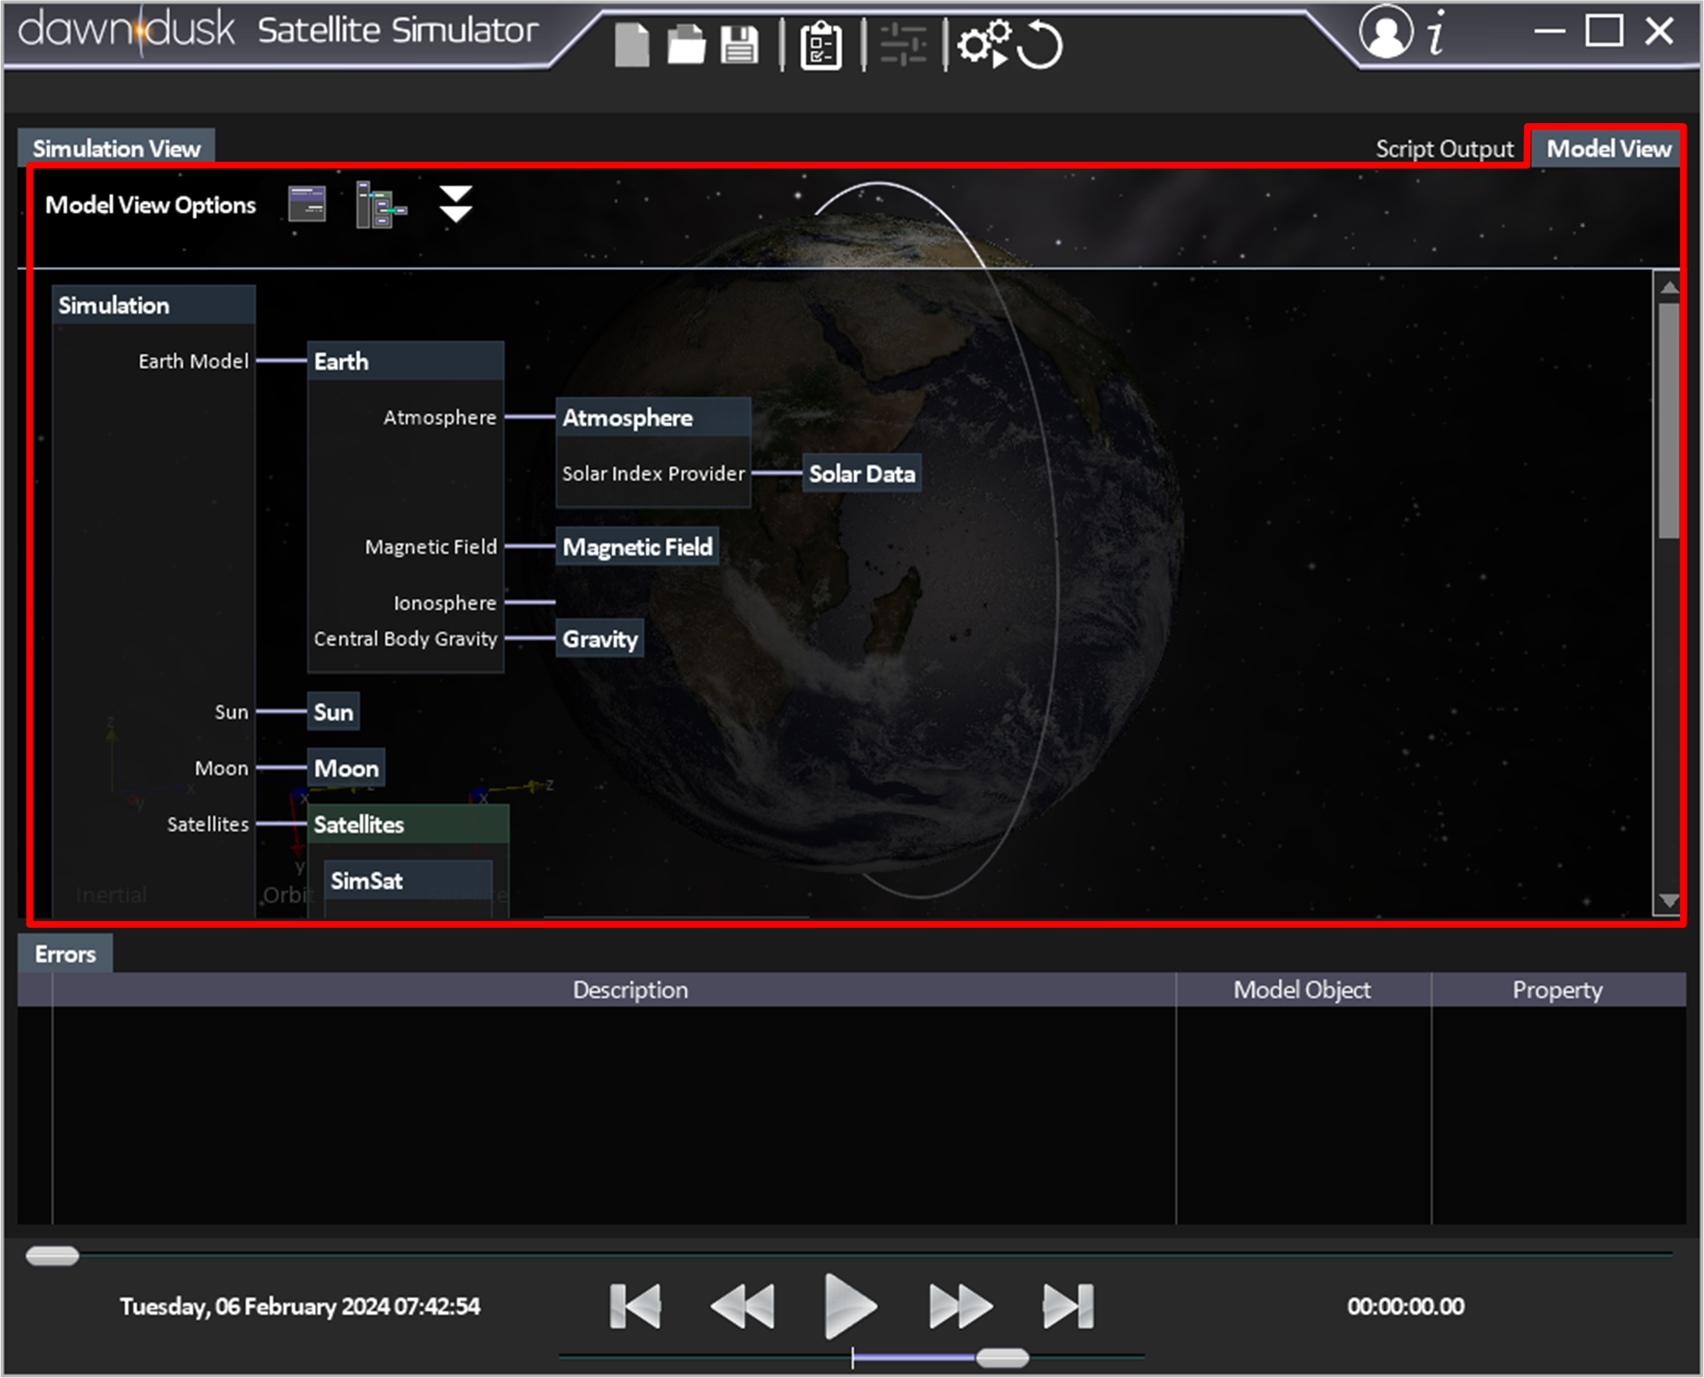
Task: Save the simulation with the floppy icon
Action: (x=740, y=44)
